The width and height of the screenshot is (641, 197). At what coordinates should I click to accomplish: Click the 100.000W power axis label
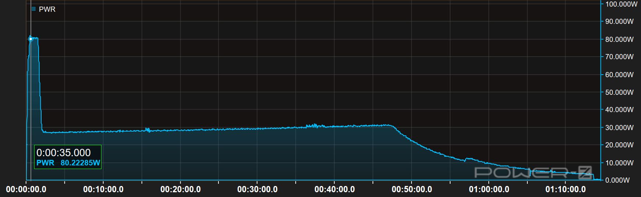coord(621,4)
